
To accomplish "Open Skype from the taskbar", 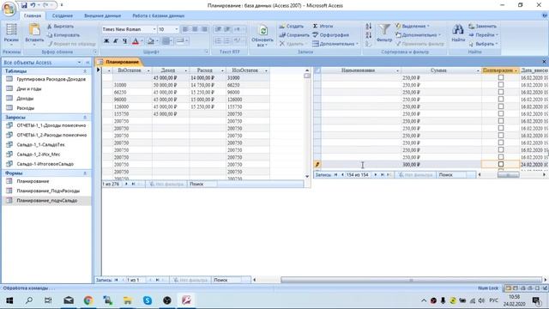I will (x=148, y=300).
